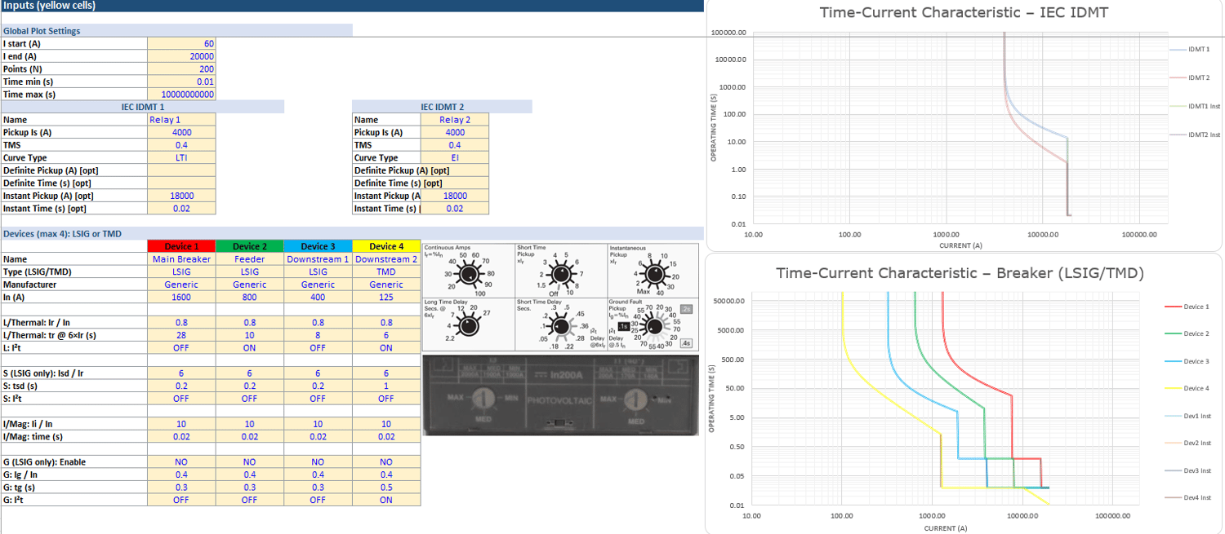Image resolution: width=1225 pixels, height=534 pixels.
Task: Click the 'IEC IDMT 1' table header
Action: point(142,107)
